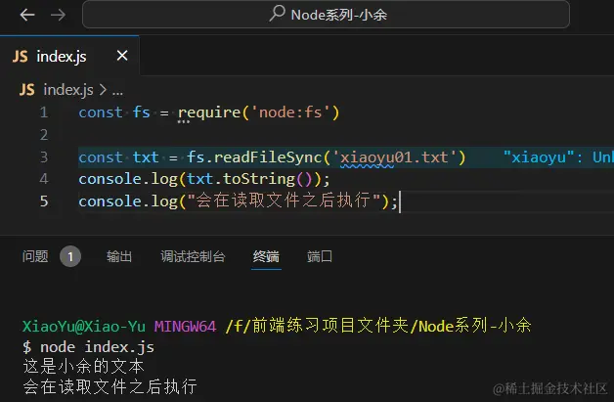Click the search magnifier icon
614x402 pixels.
click(x=278, y=14)
